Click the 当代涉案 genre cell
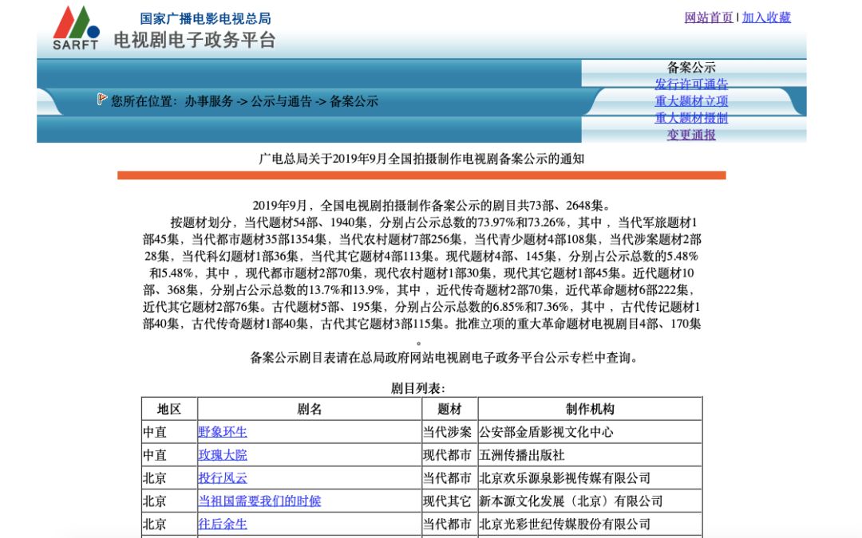Image resolution: width=862 pixels, height=538 pixels. tap(449, 432)
